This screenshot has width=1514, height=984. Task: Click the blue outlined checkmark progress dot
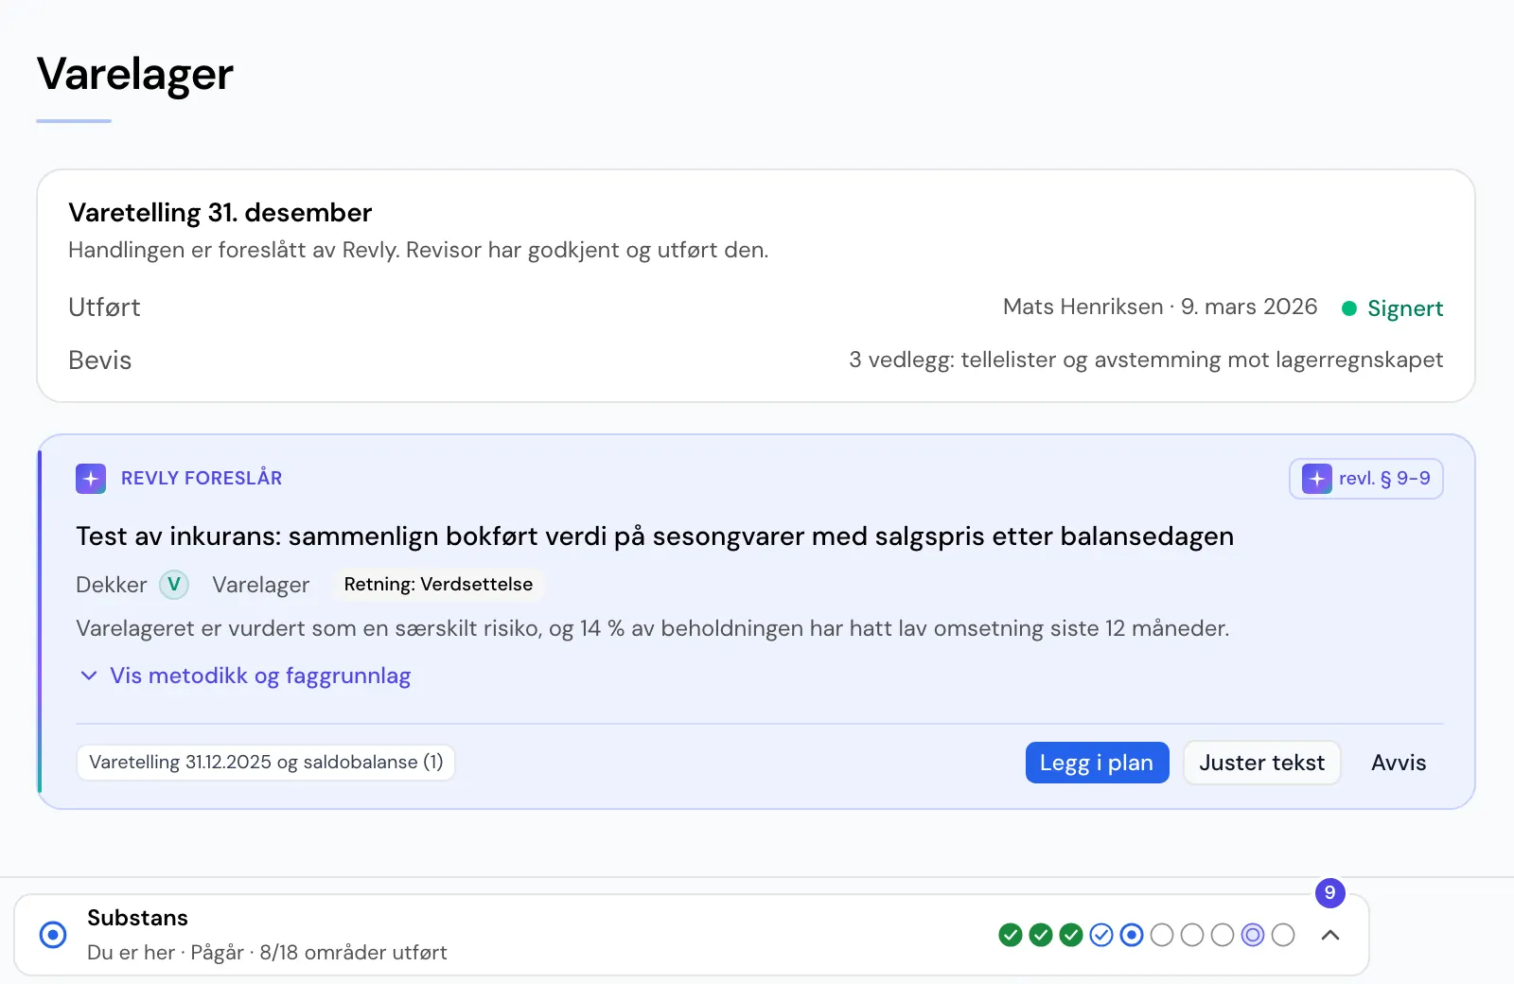pyautogui.click(x=1101, y=935)
